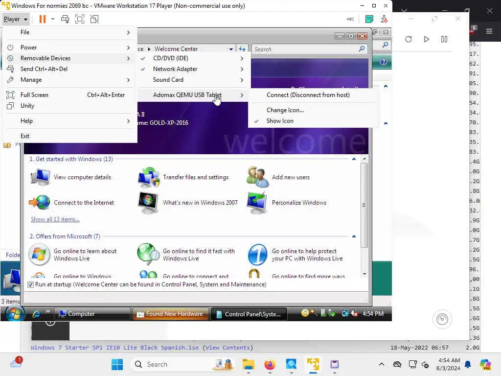Collapse the Get started with Windows section
Screen dimensions: 501x376
pyautogui.click(x=354, y=159)
